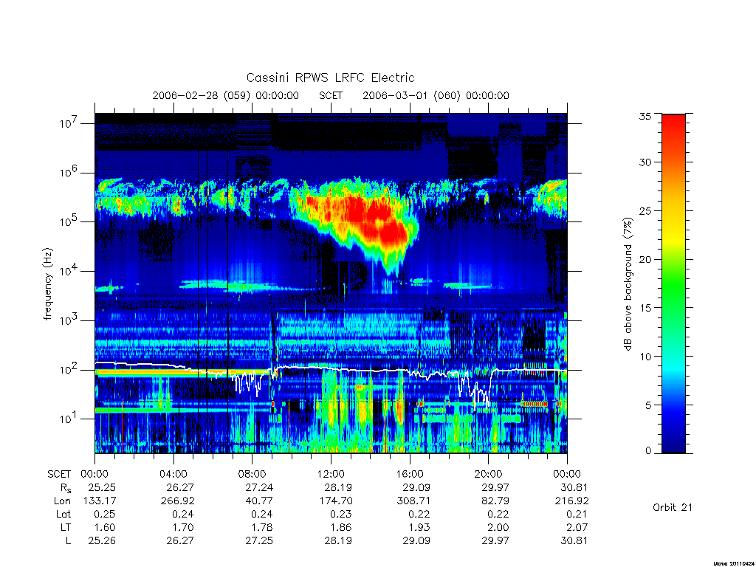This screenshot has height=567, width=756.
Task: Click the Lon value '308.71'
Action: point(413,501)
